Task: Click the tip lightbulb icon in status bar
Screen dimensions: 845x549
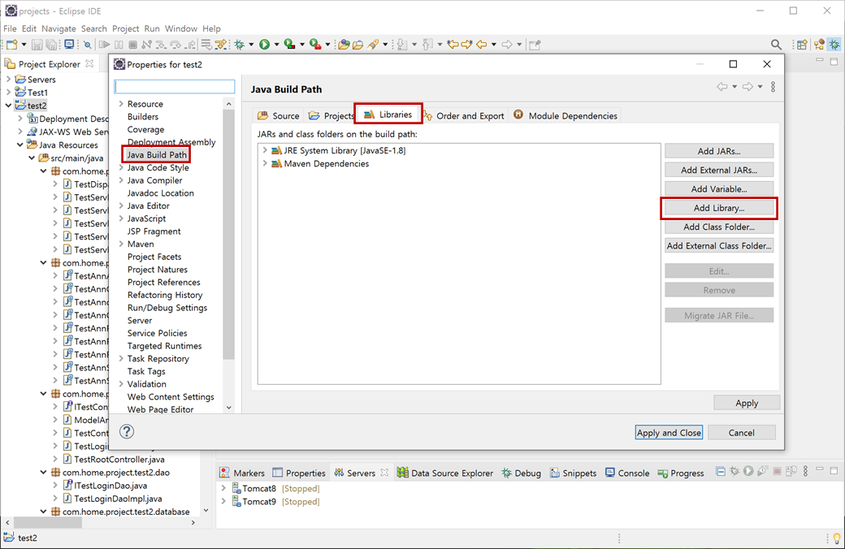Action: [x=837, y=538]
